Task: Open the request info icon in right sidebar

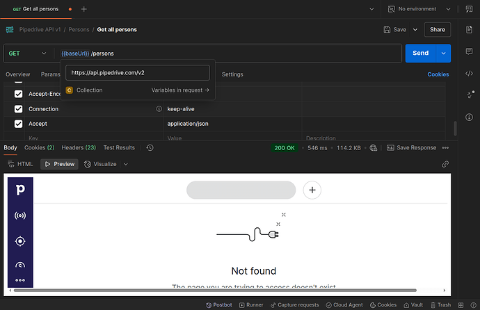Action: click(469, 117)
